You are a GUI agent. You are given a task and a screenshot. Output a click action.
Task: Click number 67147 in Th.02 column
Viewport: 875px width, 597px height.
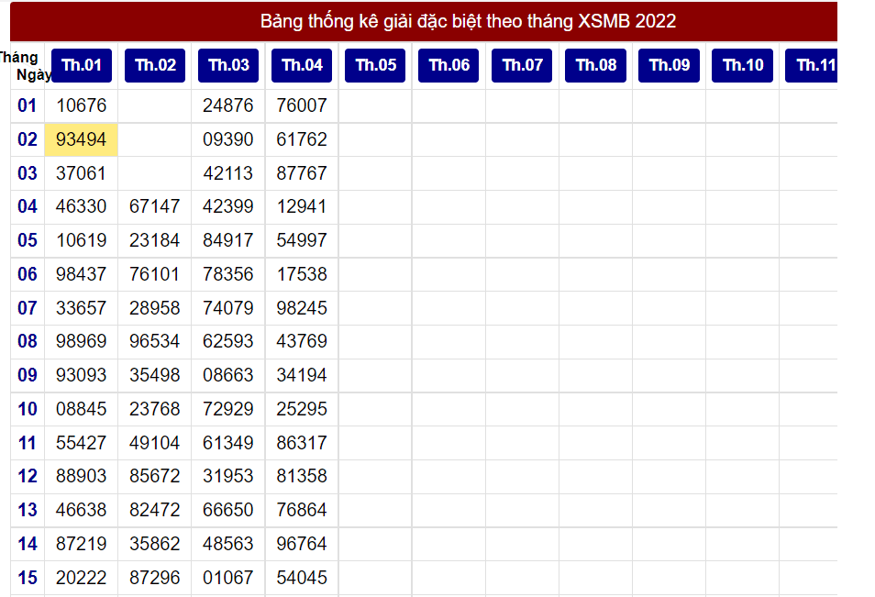(x=155, y=206)
